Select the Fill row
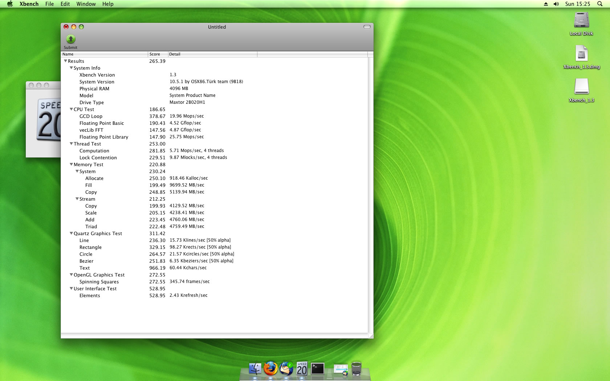This screenshot has height=381, width=610. pyautogui.click(x=214, y=185)
